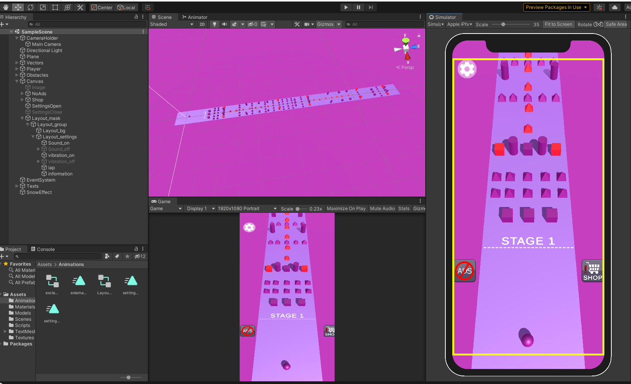Switch to the Console tab
631x384 pixels.
43,249
